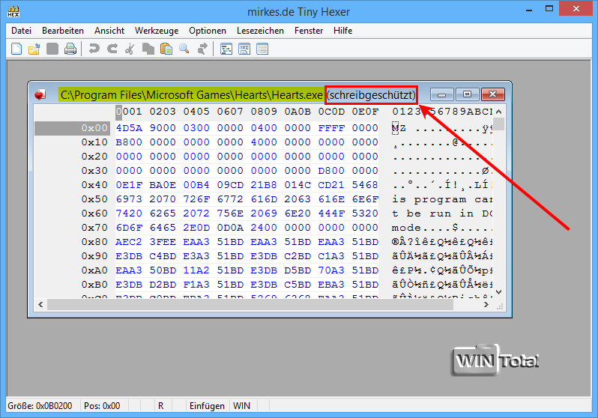Maximize the Hearts.exe document window
This screenshot has height=418, width=598.
[x=467, y=94]
